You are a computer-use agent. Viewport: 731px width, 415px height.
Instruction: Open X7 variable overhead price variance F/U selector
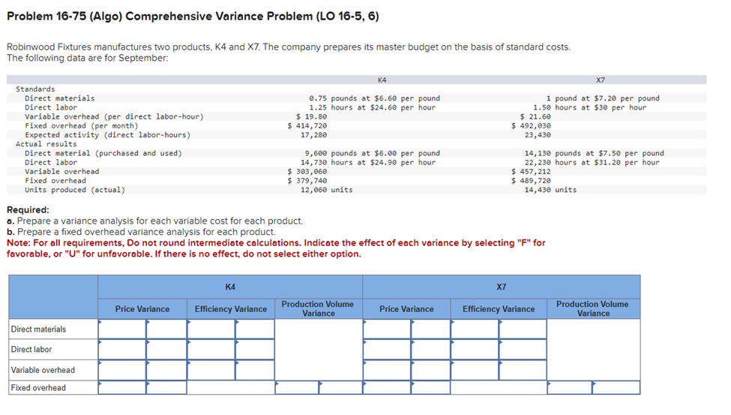pyautogui.click(x=431, y=370)
